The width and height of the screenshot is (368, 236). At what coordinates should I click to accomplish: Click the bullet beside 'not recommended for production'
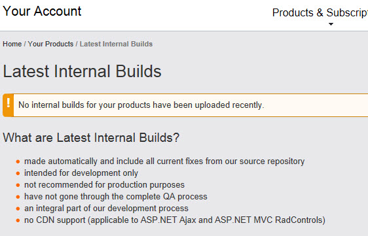[x=18, y=185]
